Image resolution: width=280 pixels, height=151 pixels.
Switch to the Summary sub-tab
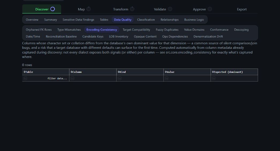(x=51, y=19)
